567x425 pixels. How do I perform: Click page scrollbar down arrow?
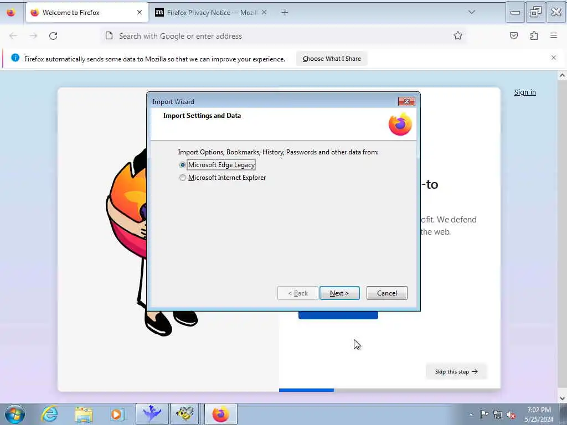click(562, 398)
